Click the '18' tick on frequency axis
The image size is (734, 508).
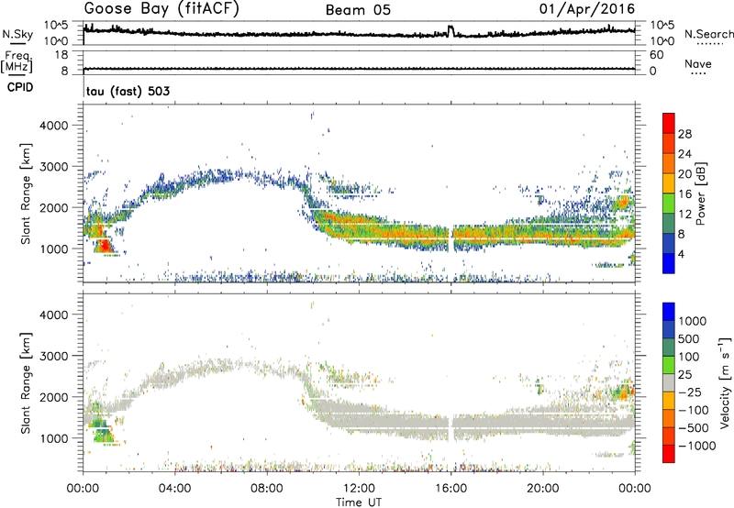pos(61,55)
